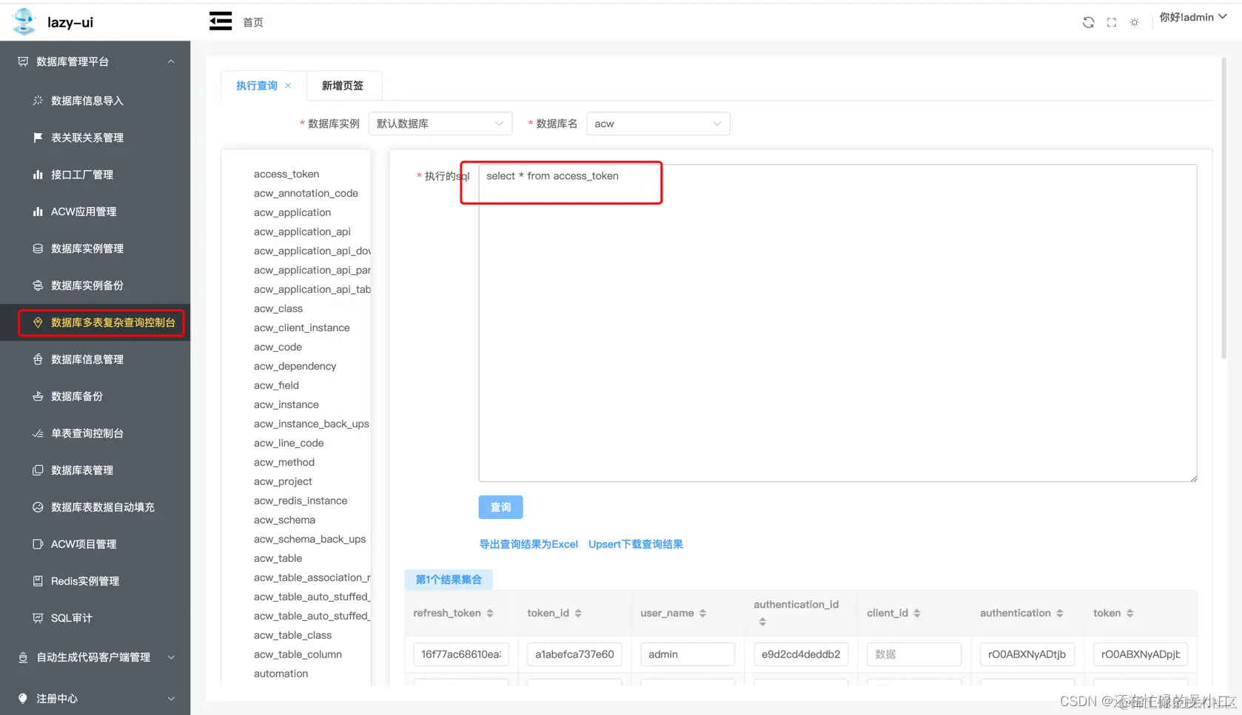
Task: Click the lazy-ui logo icon
Action: pyautogui.click(x=24, y=21)
